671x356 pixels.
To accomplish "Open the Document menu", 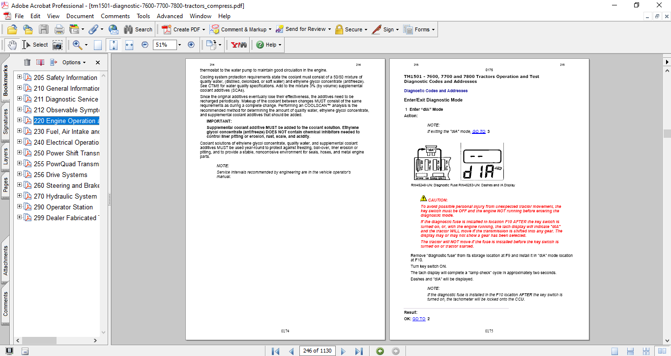I will point(80,16).
